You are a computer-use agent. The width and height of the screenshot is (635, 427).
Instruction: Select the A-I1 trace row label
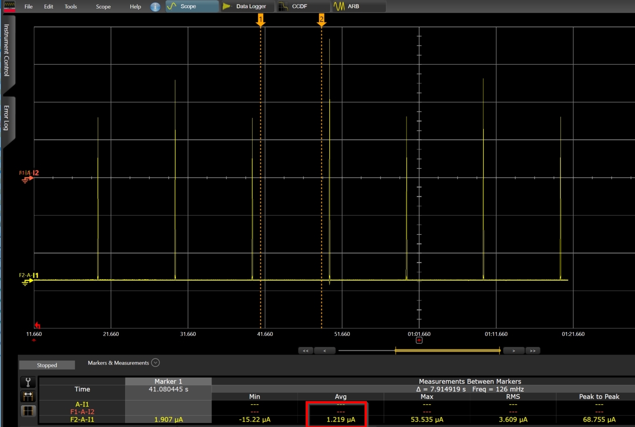point(82,404)
